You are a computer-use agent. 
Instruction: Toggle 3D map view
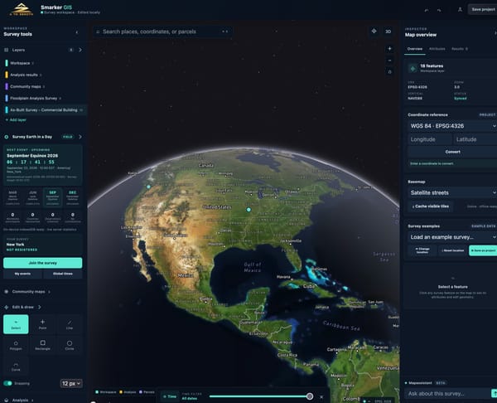point(388,32)
